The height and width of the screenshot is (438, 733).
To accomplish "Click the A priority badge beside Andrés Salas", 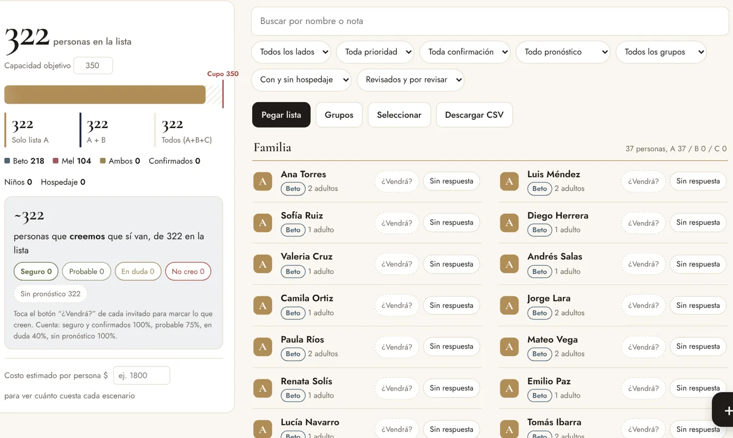I will point(509,264).
